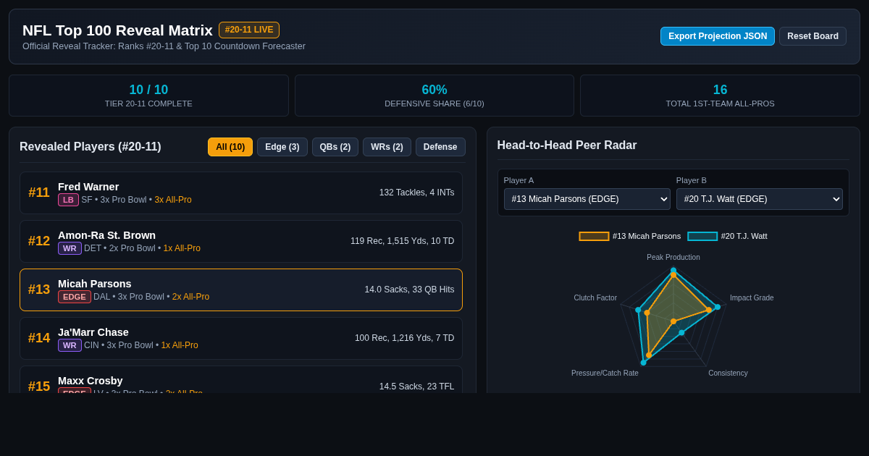Image resolution: width=869 pixels, height=456 pixels.
Task: Select the #13 Micah Parsons card
Action: [241, 290]
